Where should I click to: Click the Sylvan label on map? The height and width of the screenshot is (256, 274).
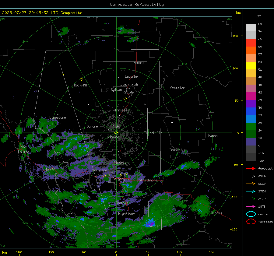pos(116,90)
